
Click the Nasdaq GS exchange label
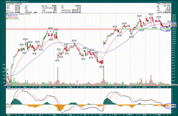(x=25, y=2)
